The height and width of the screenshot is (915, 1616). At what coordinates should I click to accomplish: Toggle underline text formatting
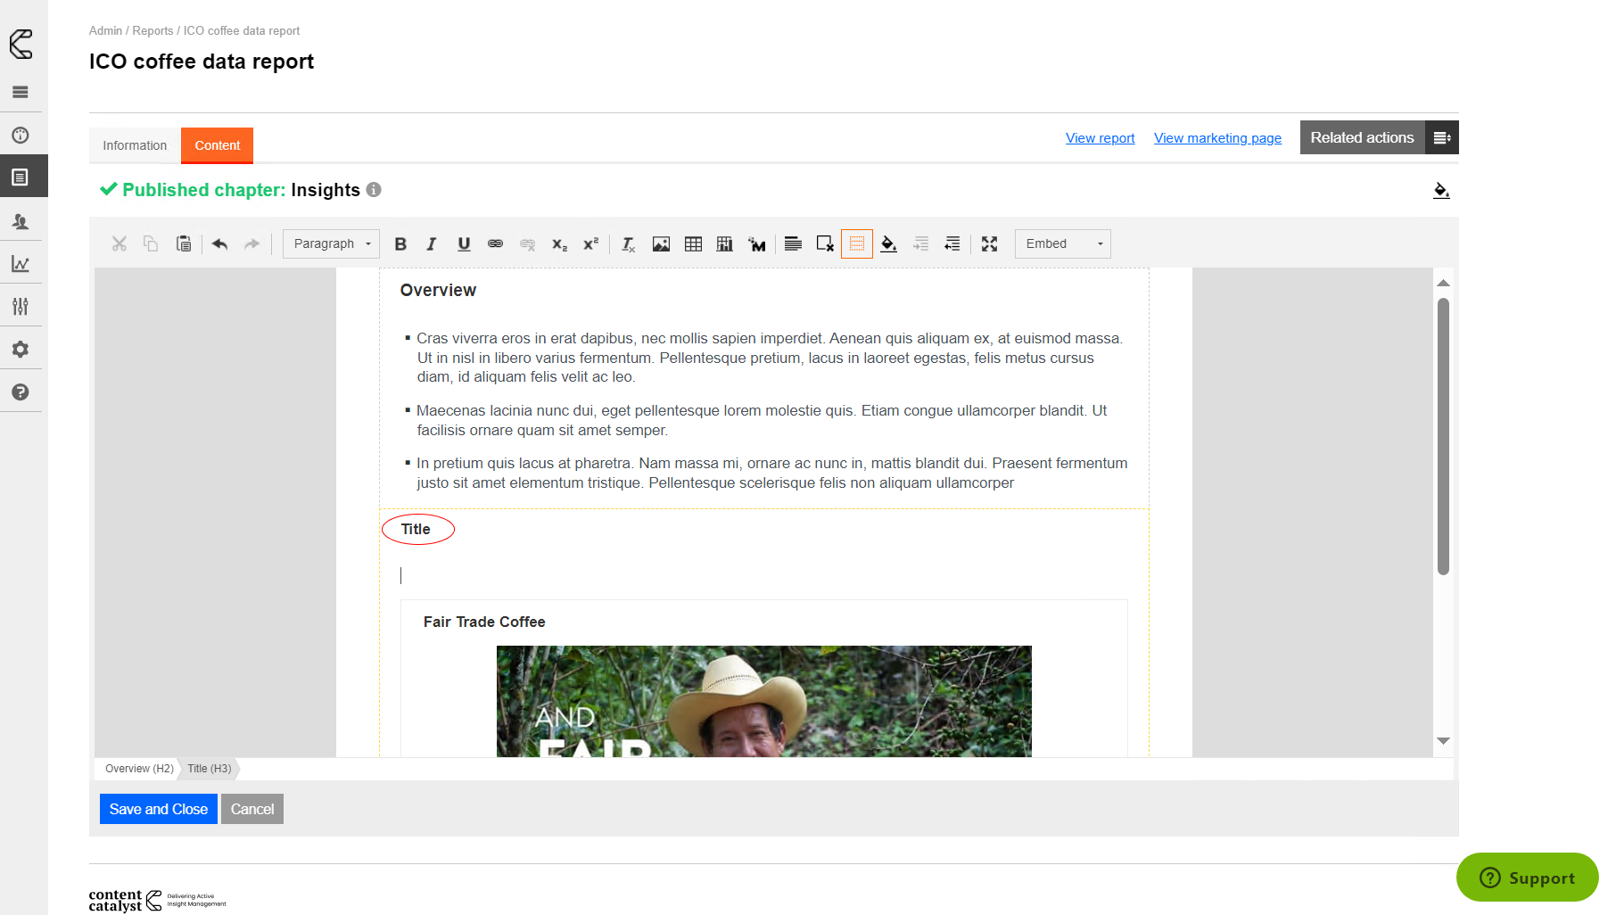coord(464,244)
